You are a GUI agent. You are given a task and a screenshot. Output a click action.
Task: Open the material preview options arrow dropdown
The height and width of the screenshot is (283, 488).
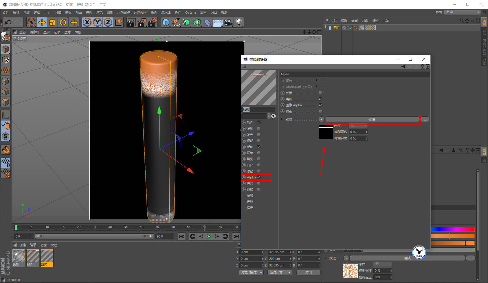click(x=269, y=116)
